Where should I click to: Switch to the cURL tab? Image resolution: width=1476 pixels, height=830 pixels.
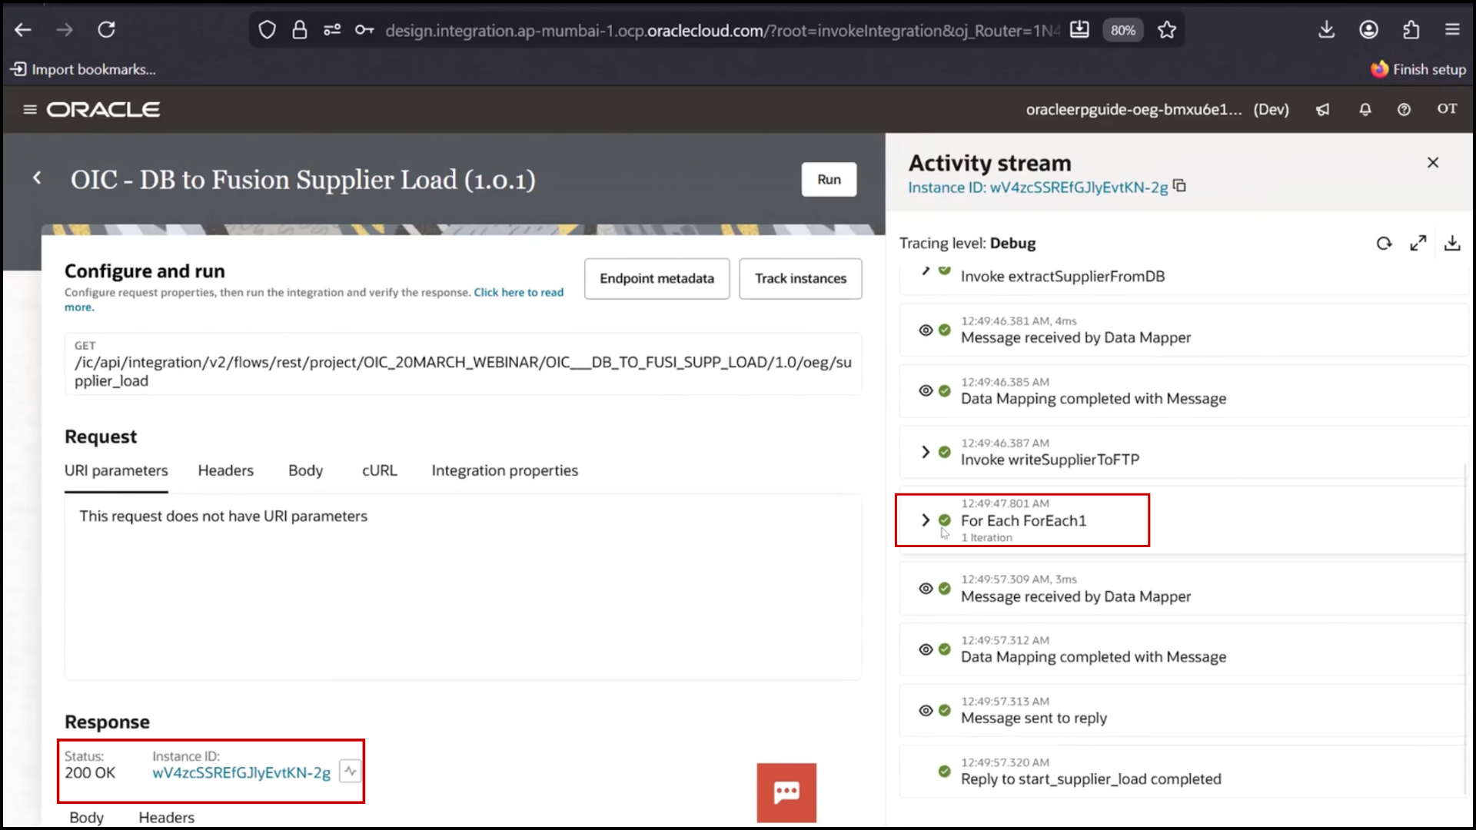coord(380,470)
